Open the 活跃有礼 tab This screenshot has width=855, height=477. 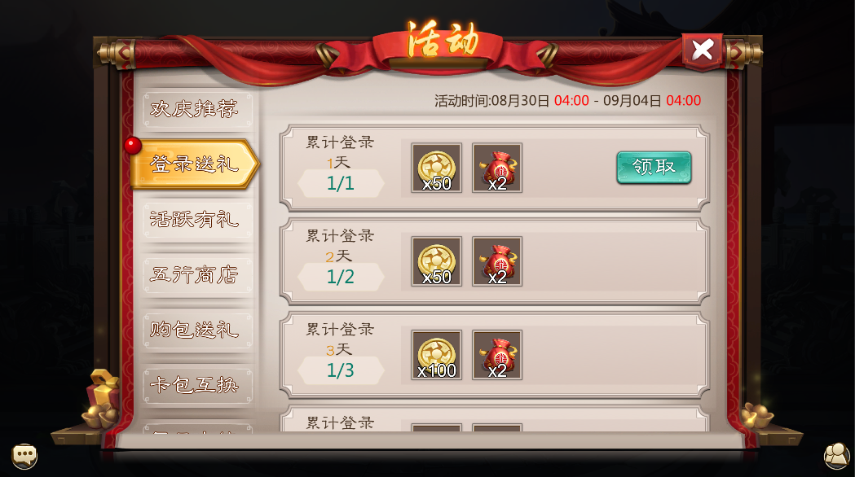click(x=196, y=220)
